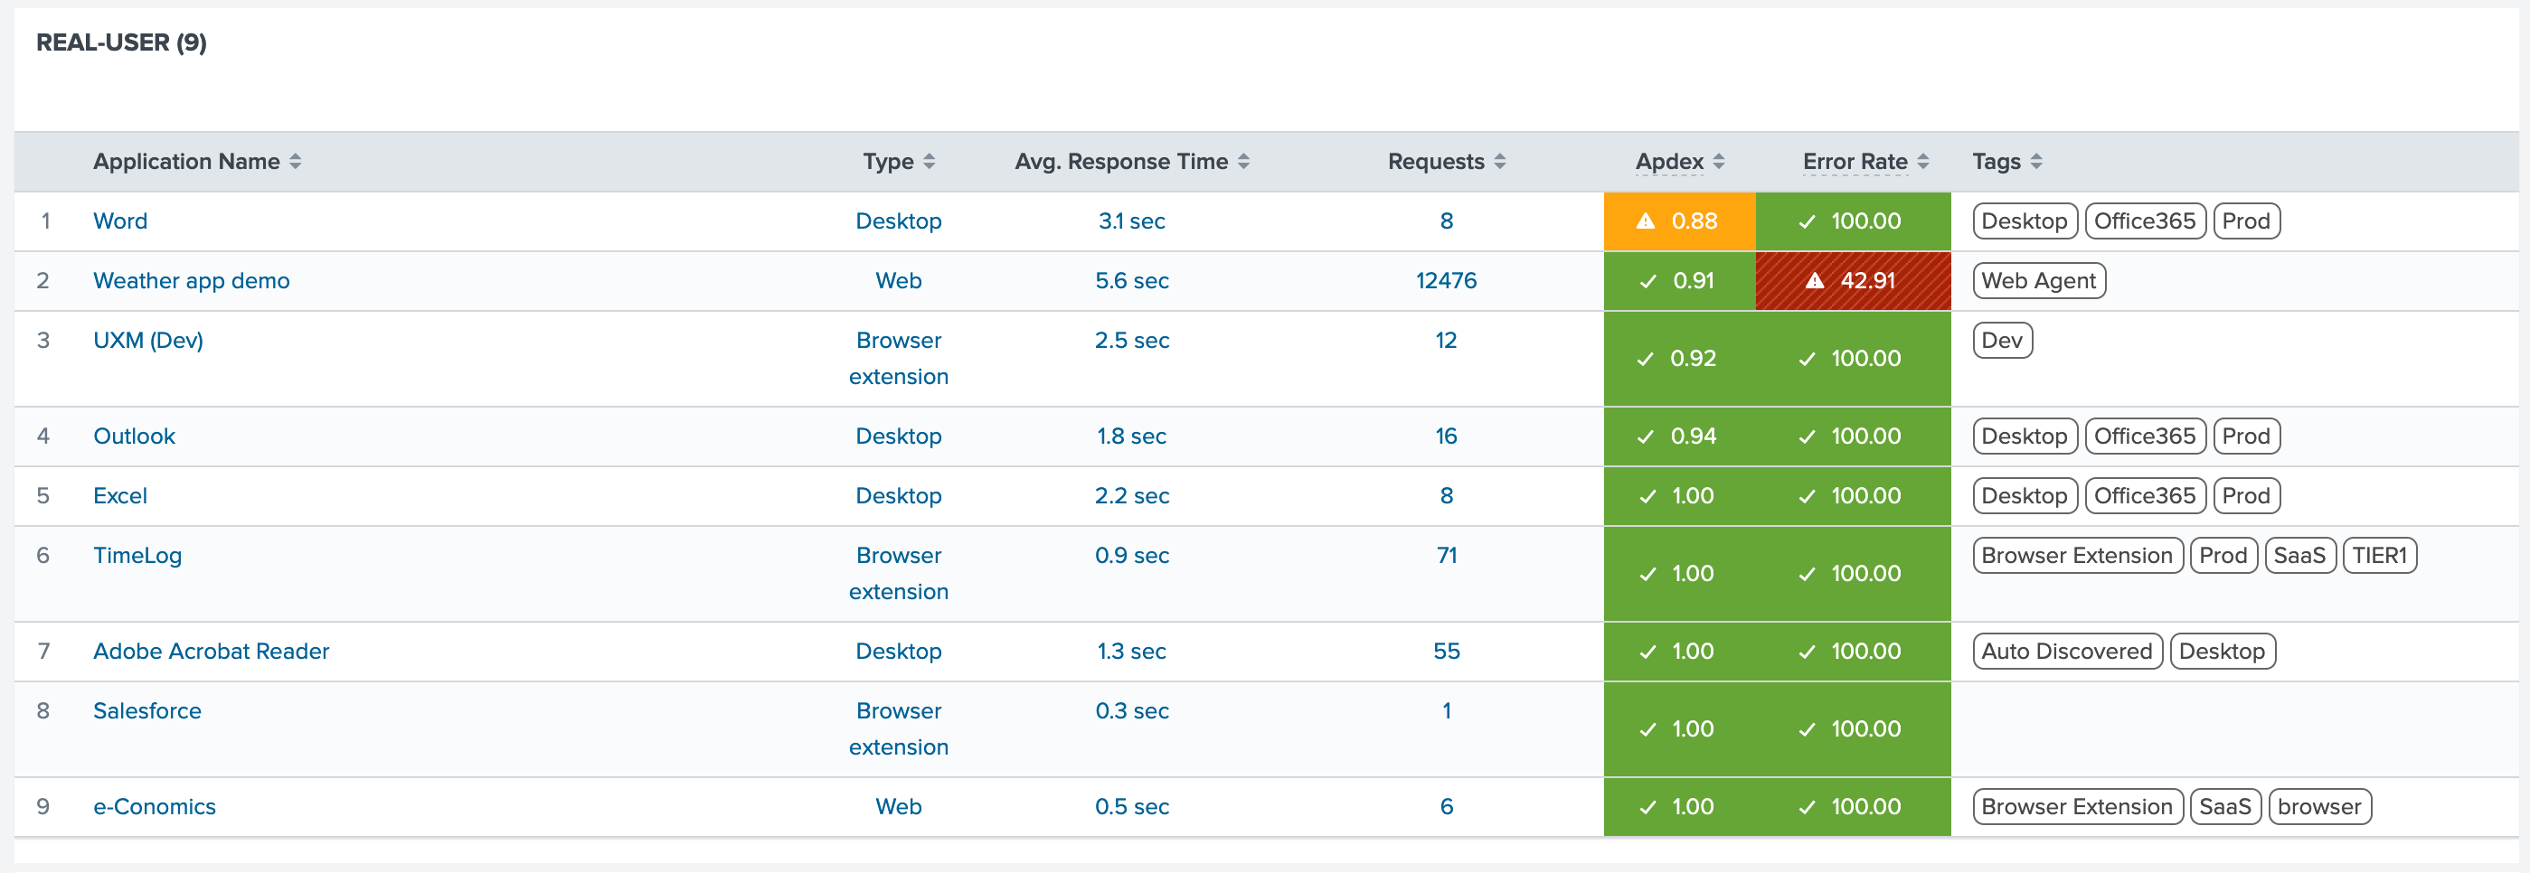Open Weather app demo details
This screenshot has width=2530, height=873.
point(192,281)
